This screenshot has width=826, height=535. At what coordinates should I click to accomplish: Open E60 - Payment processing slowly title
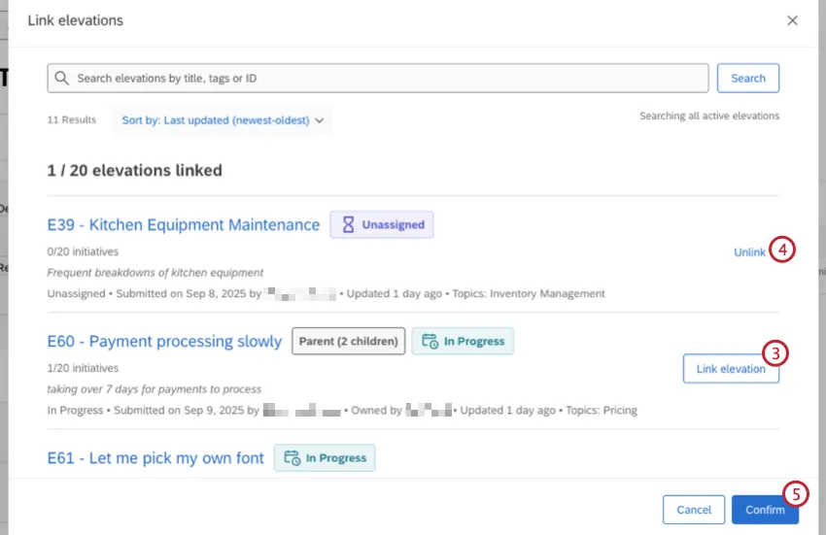coord(164,341)
